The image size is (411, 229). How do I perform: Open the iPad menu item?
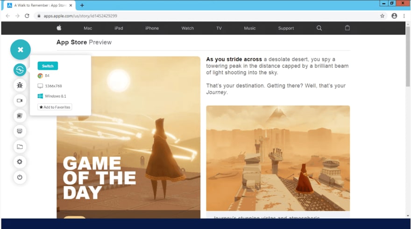tap(119, 28)
